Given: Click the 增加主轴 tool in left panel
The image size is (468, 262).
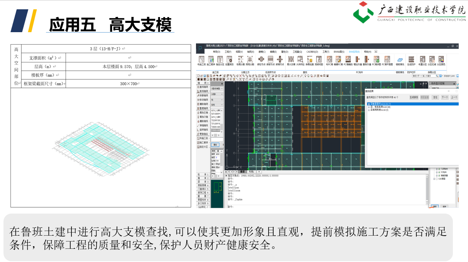Looking at the screenshot, I should tap(203, 113).
